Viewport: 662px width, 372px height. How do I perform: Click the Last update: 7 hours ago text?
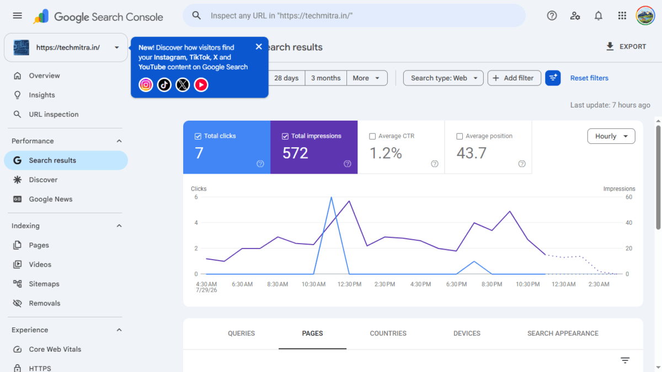610,105
